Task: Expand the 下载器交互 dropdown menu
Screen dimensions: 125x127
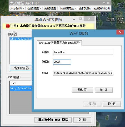Action: click(68, 8)
